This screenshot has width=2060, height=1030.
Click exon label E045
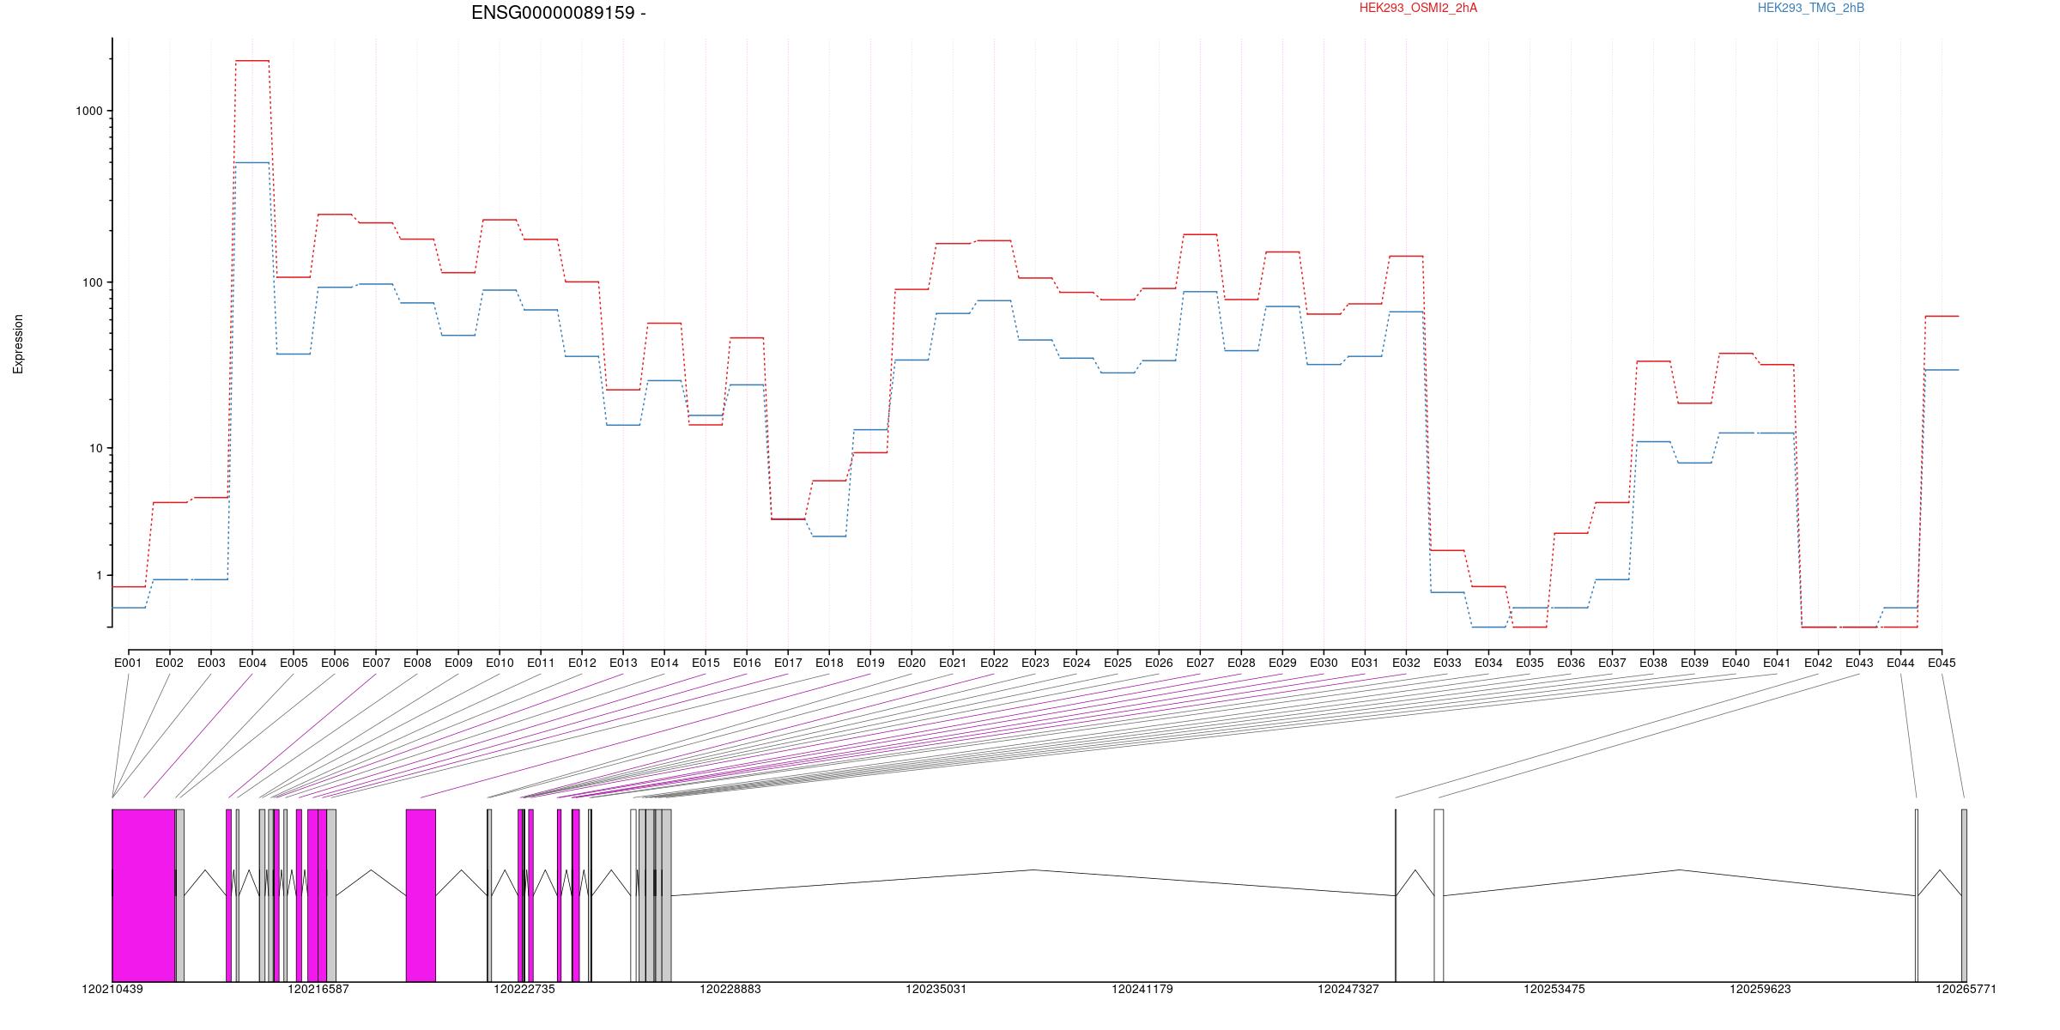pos(1942,663)
